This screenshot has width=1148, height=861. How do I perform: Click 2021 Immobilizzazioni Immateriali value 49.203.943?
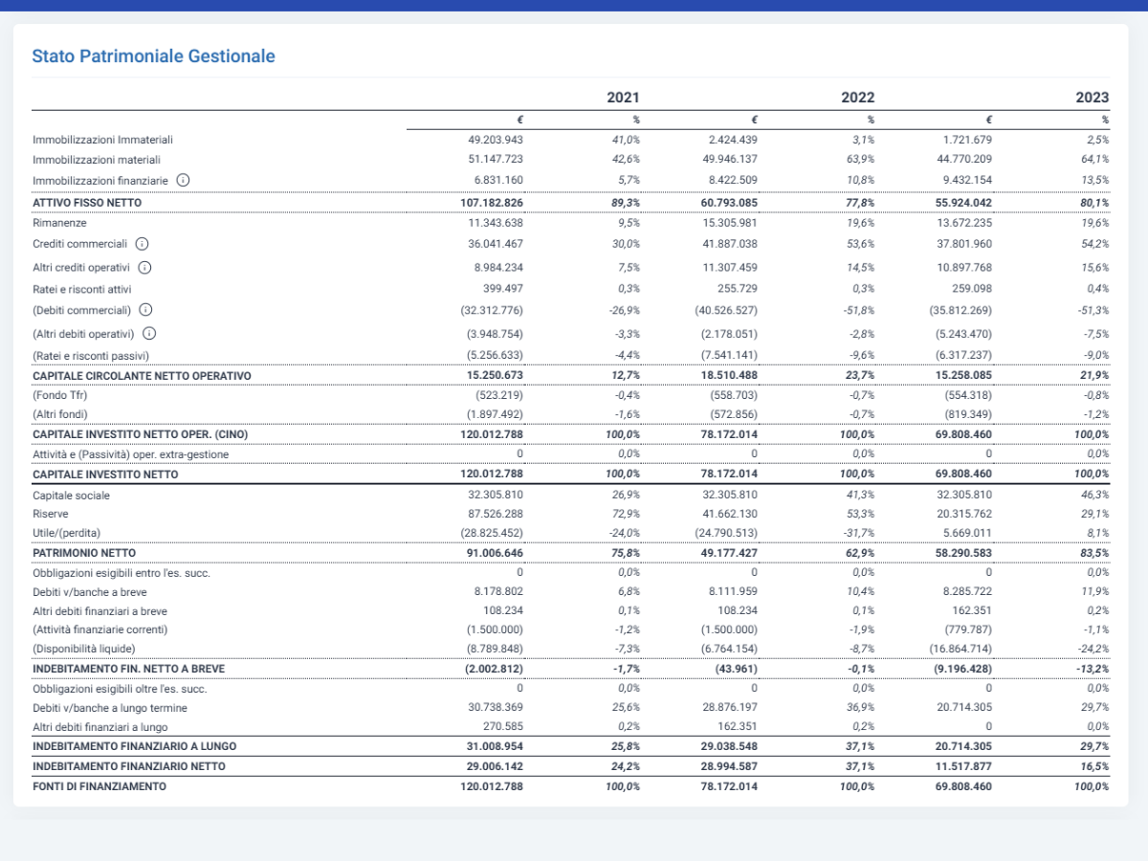click(489, 140)
